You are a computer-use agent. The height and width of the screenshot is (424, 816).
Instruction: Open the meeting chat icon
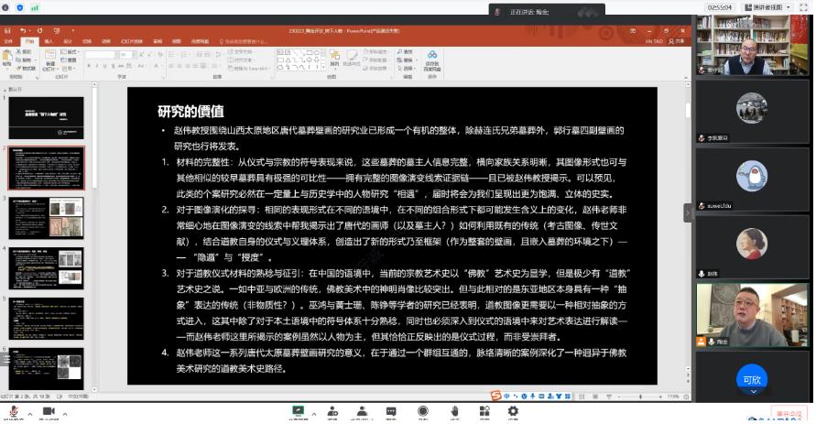pos(391,411)
